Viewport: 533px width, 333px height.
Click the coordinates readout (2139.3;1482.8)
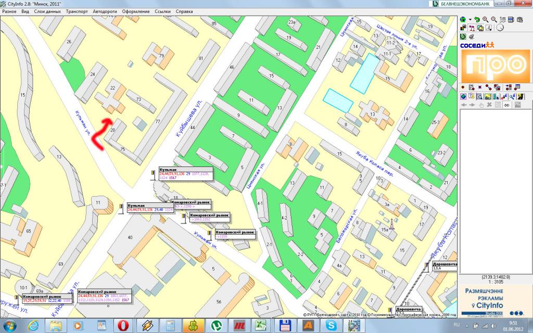click(x=496, y=277)
